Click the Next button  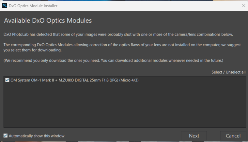[194, 135]
